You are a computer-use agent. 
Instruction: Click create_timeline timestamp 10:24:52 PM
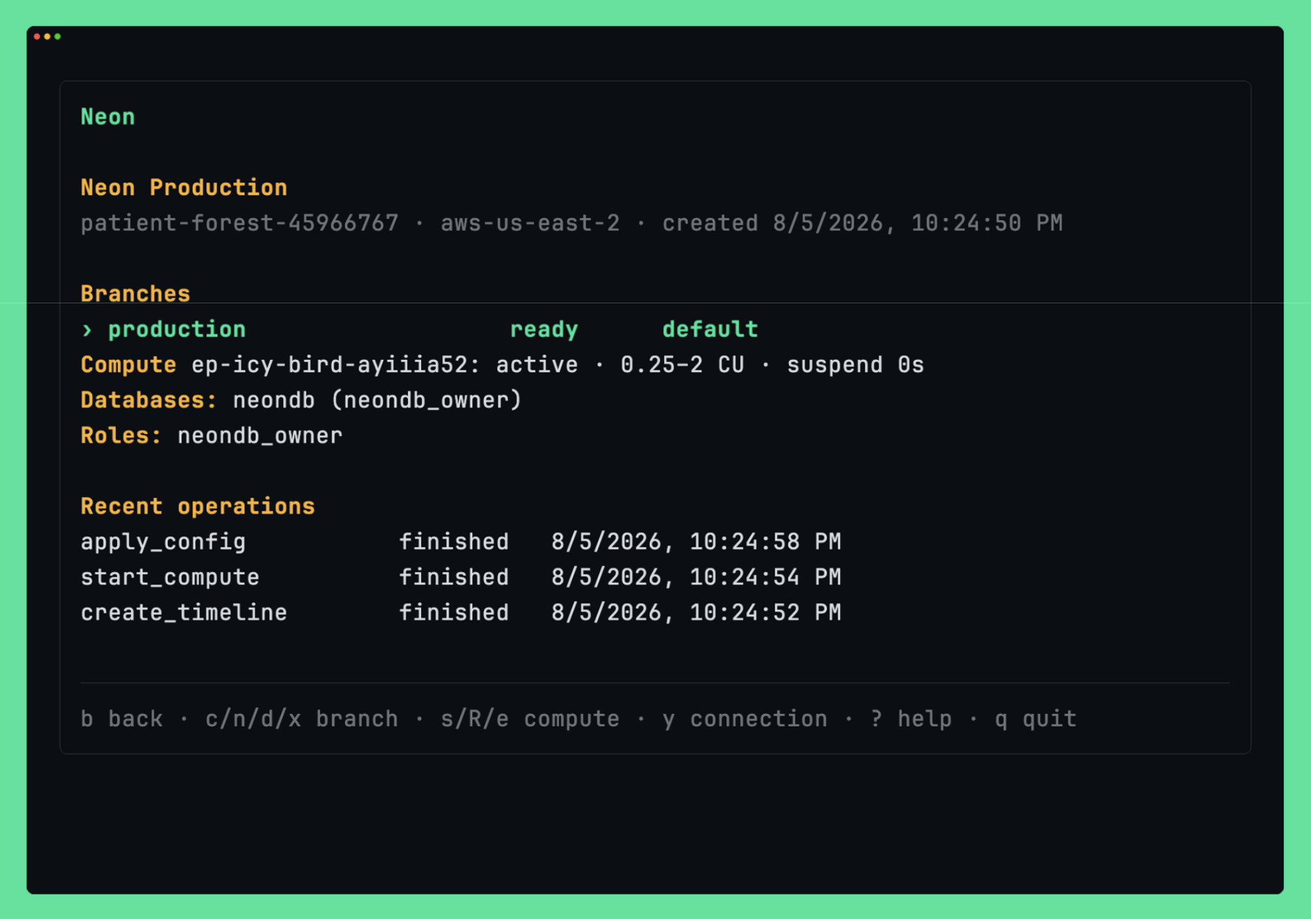696,612
